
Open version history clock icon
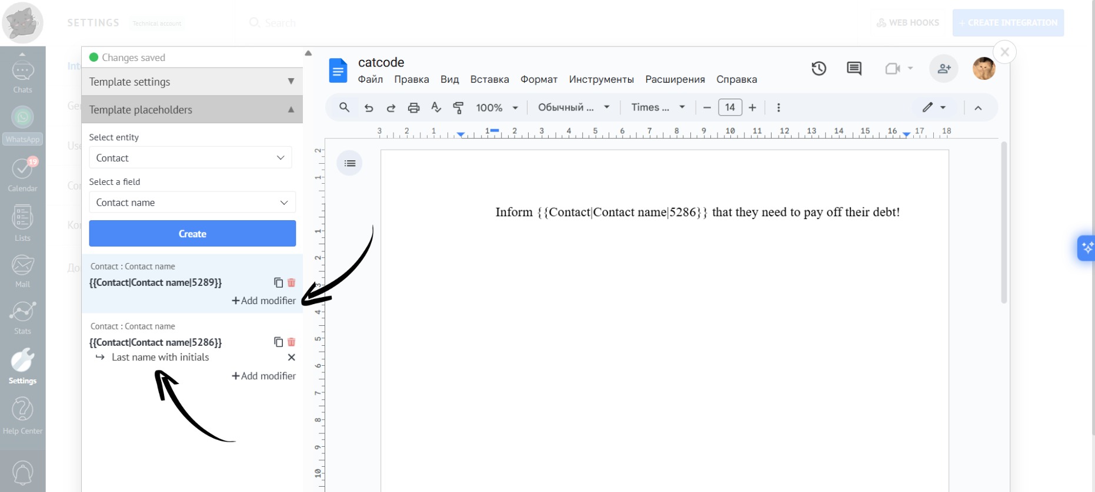(x=819, y=69)
